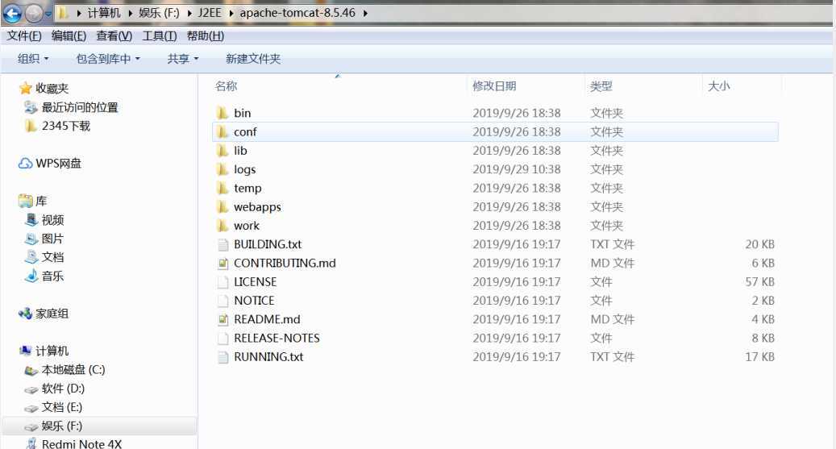Open the 工具(T) menu
The image size is (836, 449).
click(160, 35)
